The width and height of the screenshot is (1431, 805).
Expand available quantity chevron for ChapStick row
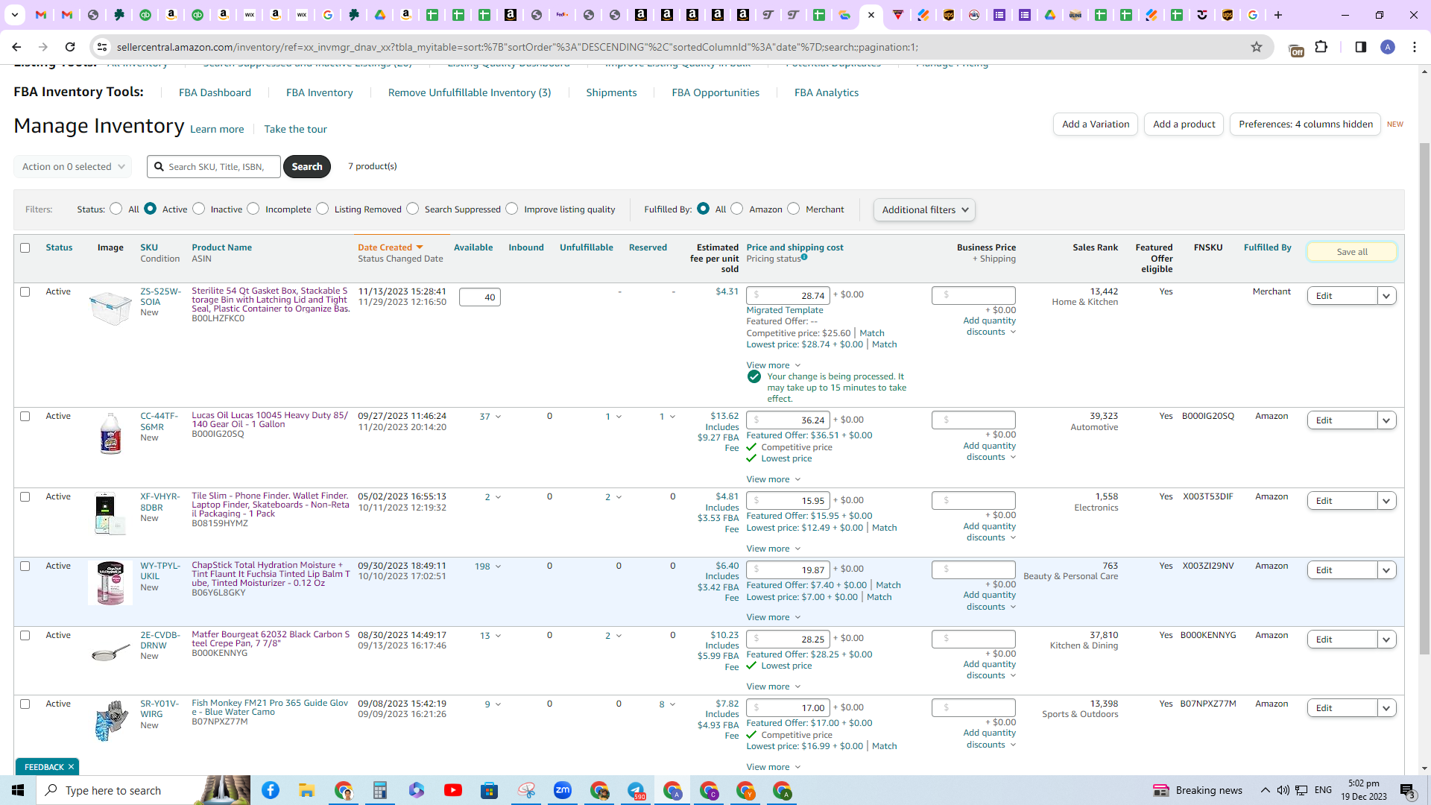click(x=498, y=566)
